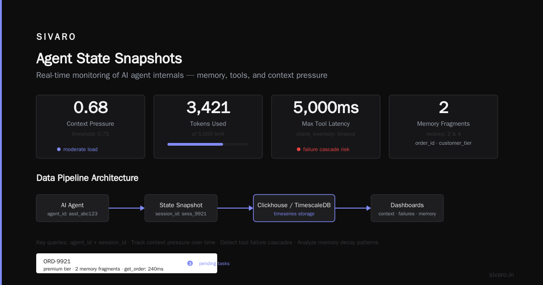Open the pending tasks link
Screen dimensions: 543x285
(214, 263)
